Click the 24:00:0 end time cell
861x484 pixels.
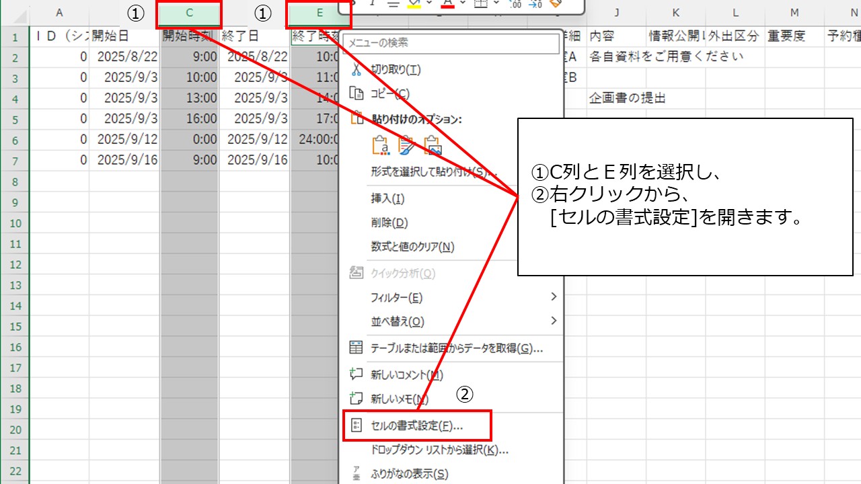click(316, 140)
